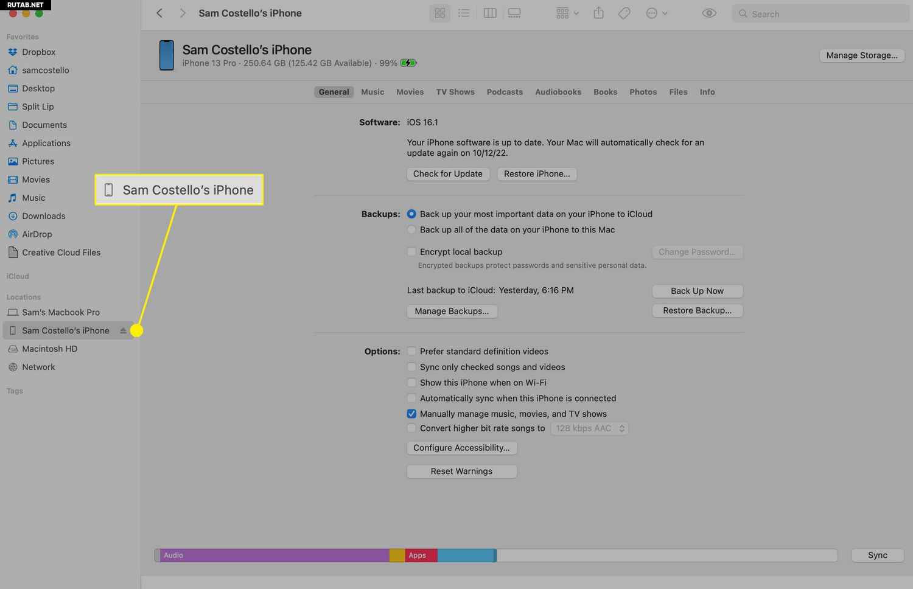Switch to the Music tab
This screenshot has width=913, height=589.
coord(373,92)
